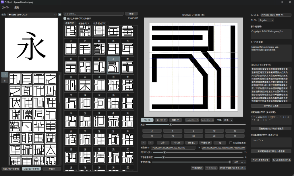Click the フォントを書き出す export button
This screenshot has height=176, width=294.
click(x=260, y=160)
